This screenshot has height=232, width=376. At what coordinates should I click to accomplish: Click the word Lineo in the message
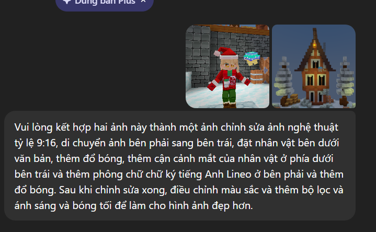point(239,174)
